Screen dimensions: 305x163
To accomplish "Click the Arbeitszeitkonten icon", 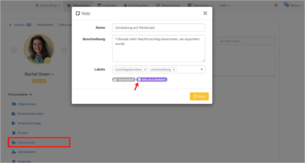I will 14,114.
